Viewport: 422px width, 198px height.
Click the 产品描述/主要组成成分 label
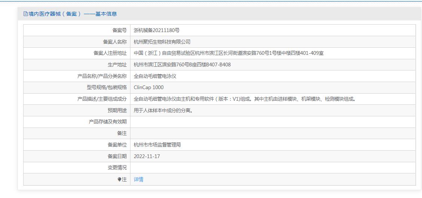pyautogui.click(x=102, y=99)
